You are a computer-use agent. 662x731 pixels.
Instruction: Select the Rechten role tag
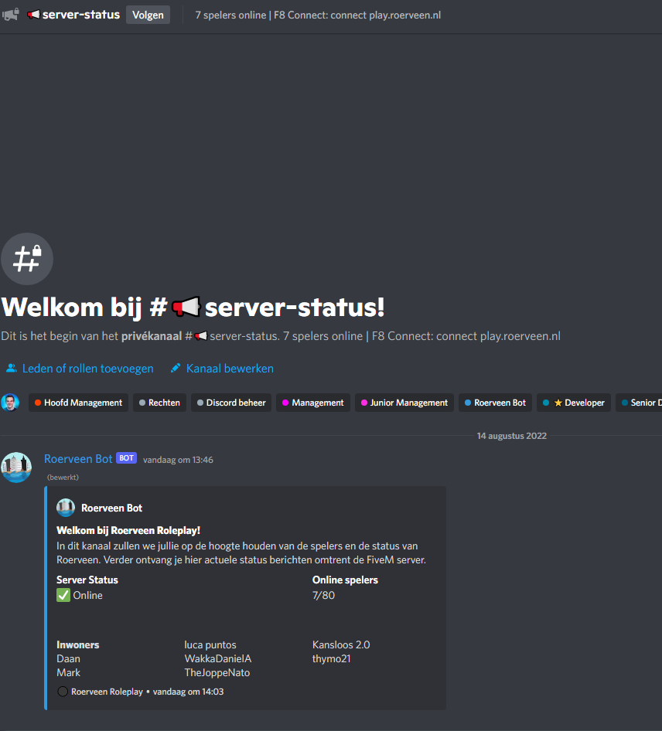click(x=159, y=403)
